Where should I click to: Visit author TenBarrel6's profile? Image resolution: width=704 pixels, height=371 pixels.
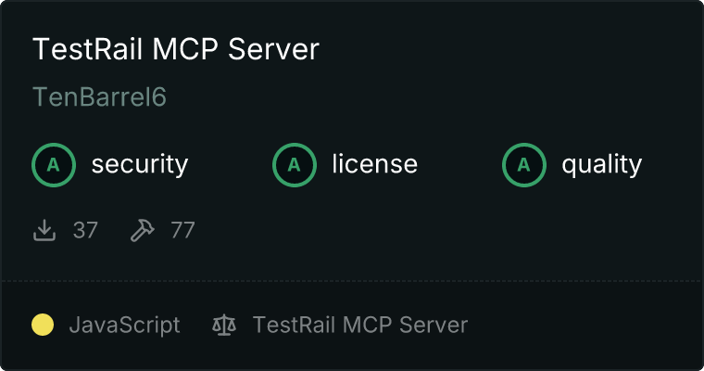click(x=99, y=96)
